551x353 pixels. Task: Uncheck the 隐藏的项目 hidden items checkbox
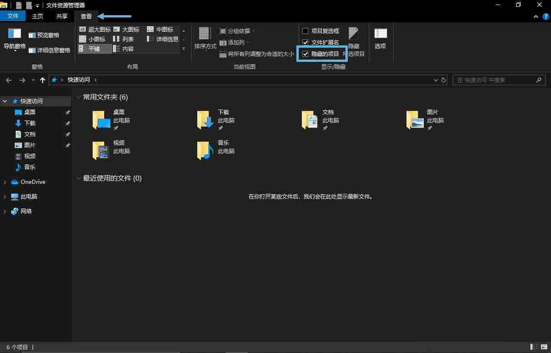306,54
